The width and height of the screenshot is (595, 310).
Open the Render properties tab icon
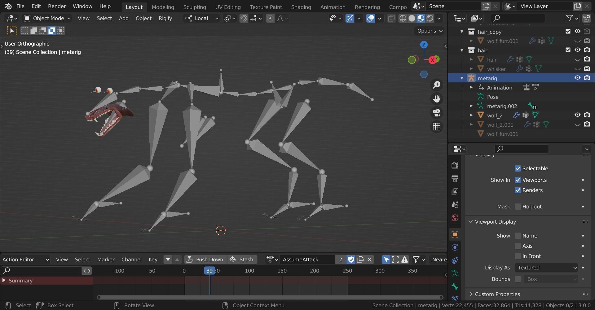[455, 165]
